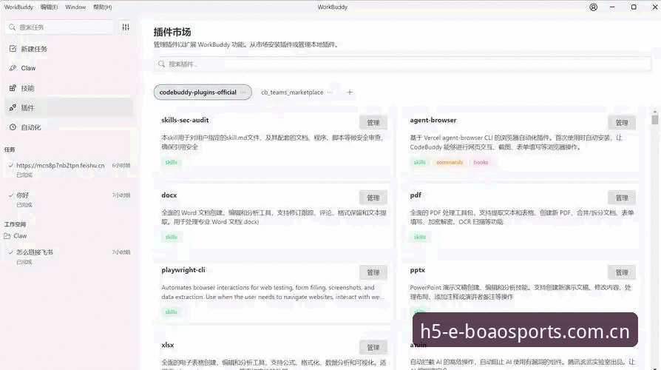Select the codebuddy-plugins-official tab
The image size is (661, 370).
click(x=203, y=92)
